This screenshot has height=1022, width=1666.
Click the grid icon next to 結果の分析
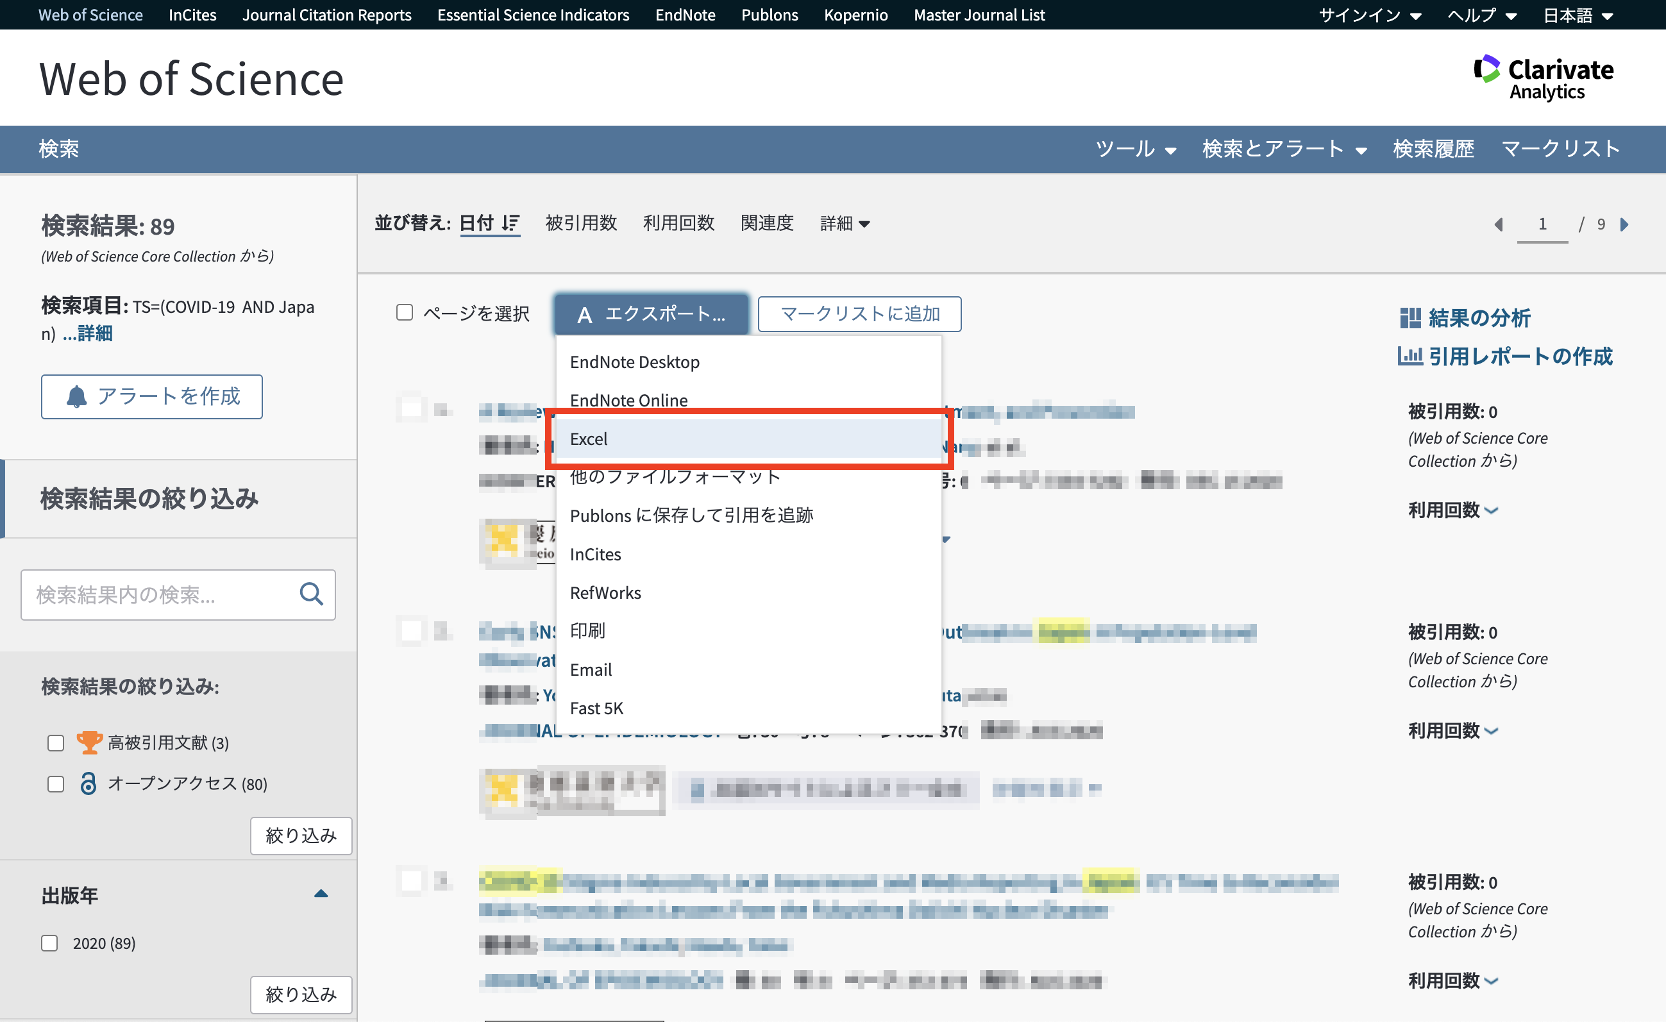tap(1409, 317)
